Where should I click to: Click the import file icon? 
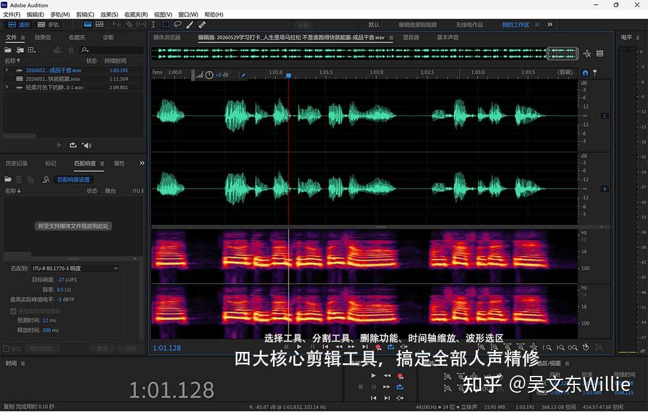click(x=20, y=50)
